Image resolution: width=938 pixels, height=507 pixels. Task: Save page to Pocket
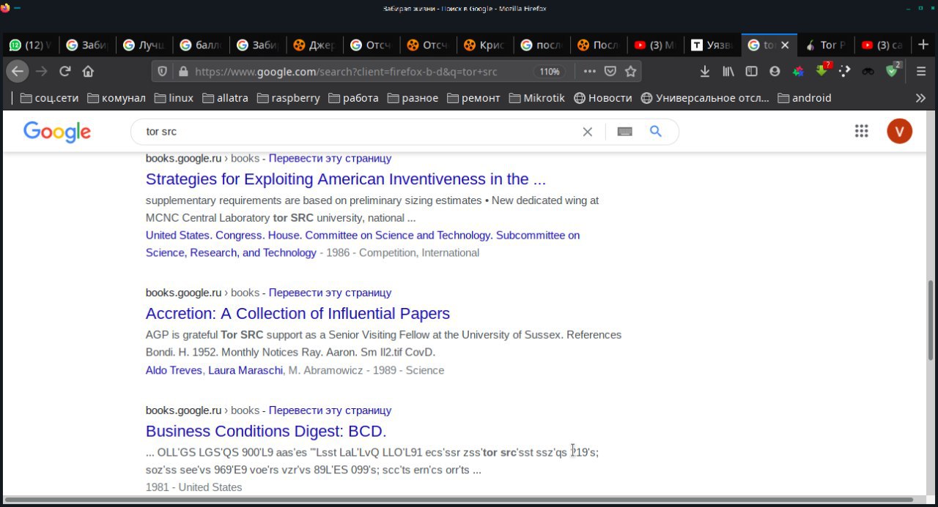click(610, 71)
